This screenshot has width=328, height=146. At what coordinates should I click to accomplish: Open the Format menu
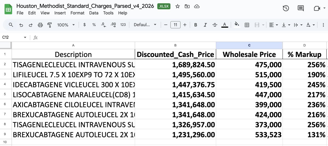coord(77,13)
